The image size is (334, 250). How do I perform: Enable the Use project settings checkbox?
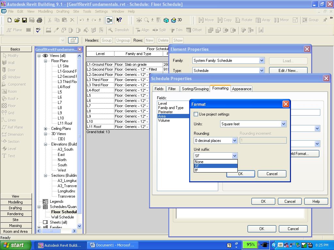[x=196, y=114]
